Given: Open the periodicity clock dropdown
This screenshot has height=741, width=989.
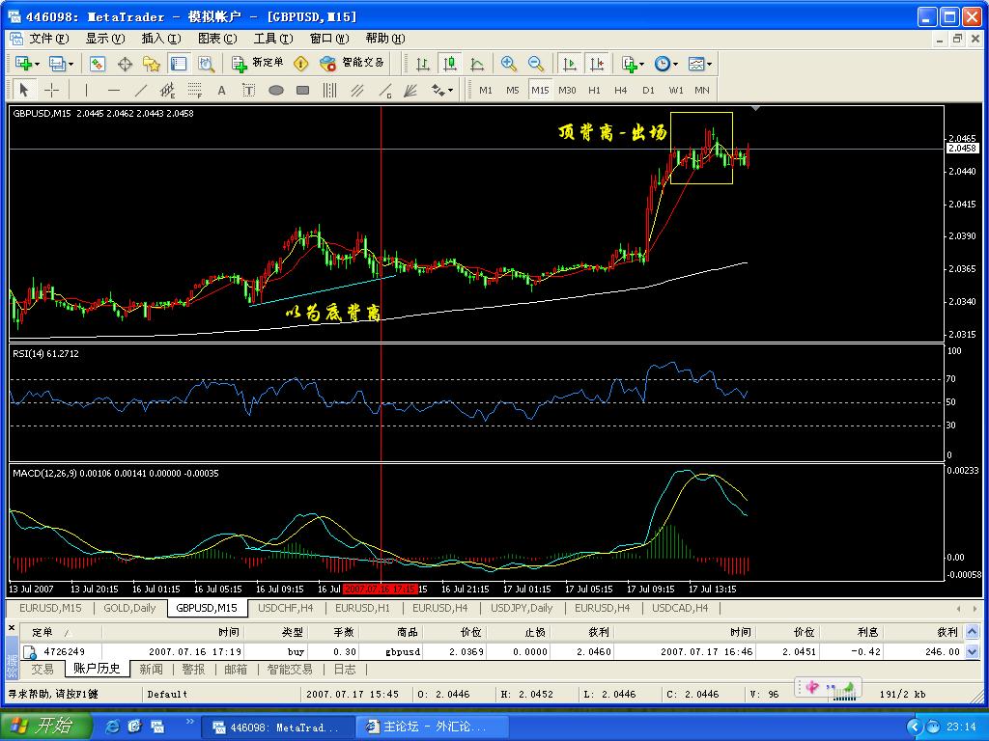Looking at the screenshot, I should coord(675,64).
